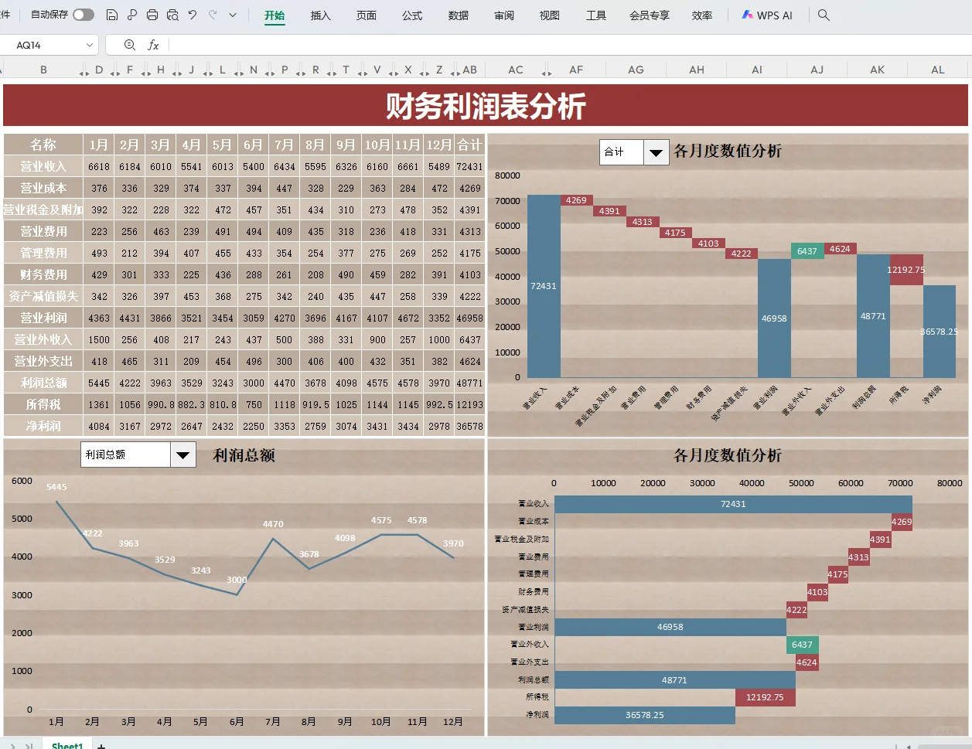Click the 所得税 row label in table
Viewport: 972px width, 749px height.
pos(43,404)
